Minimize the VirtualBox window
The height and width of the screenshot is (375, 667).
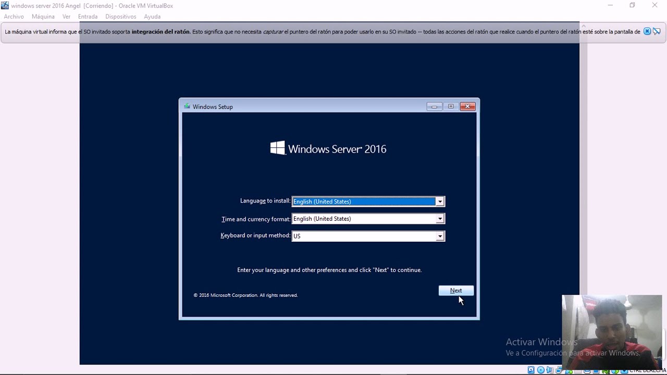click(x=610, y=5)
